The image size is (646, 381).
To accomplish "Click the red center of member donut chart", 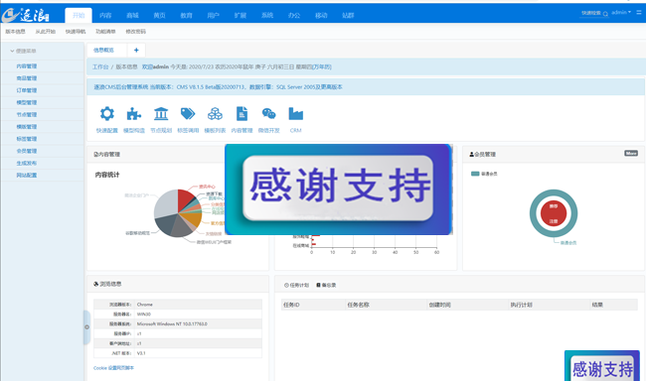I will click(x=554, y=213).
